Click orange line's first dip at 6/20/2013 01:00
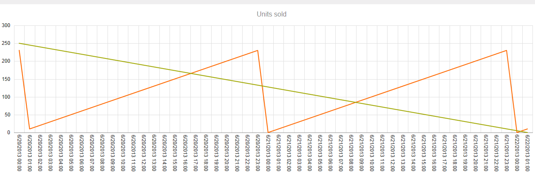The image size is (535, 174). pyautogui.click(x=29, y=129)
